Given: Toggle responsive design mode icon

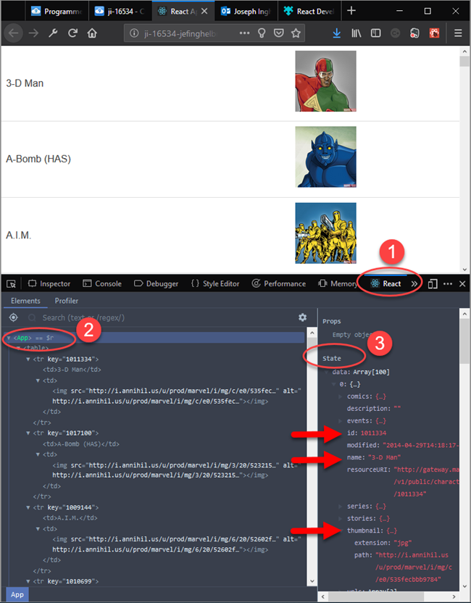Looking at the screenshot, I should pyautogui.click(x=433, y=284).
